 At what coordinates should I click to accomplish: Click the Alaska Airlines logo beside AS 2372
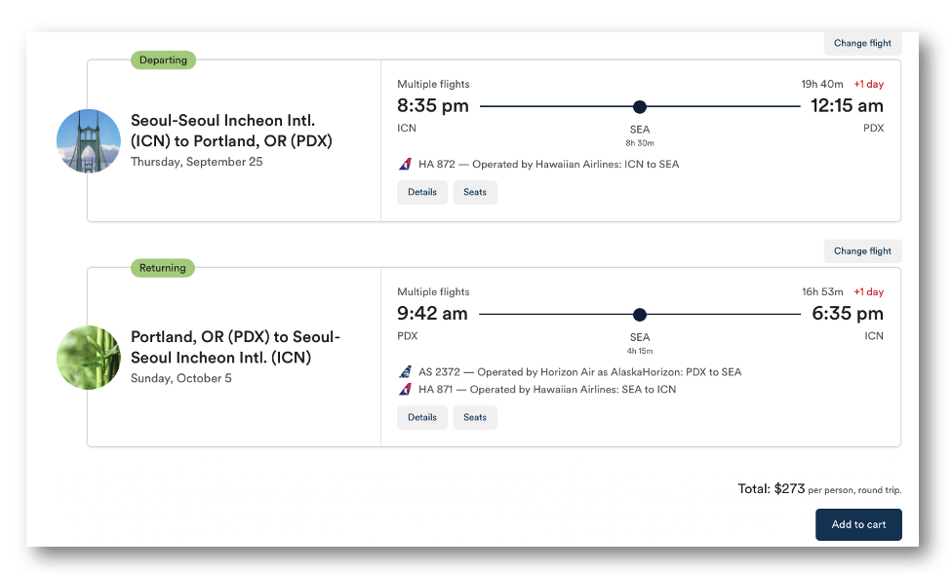(x=405, y=372)
